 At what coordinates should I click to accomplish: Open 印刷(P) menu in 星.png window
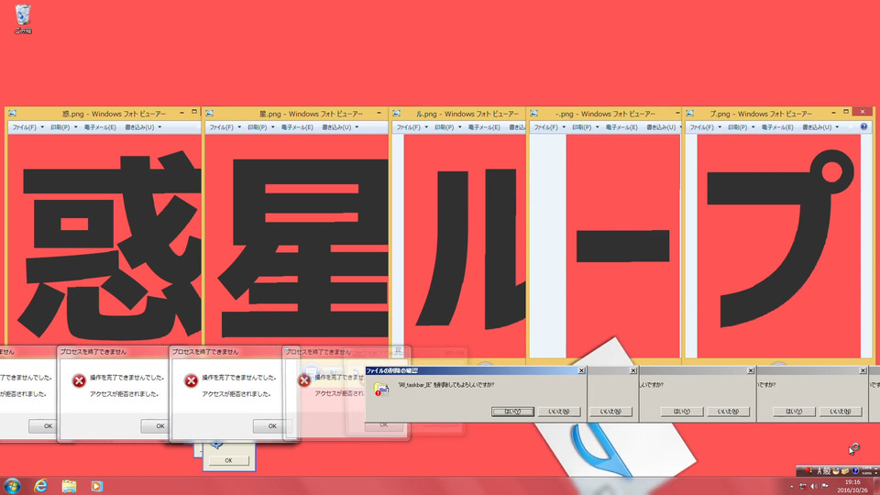261,127
